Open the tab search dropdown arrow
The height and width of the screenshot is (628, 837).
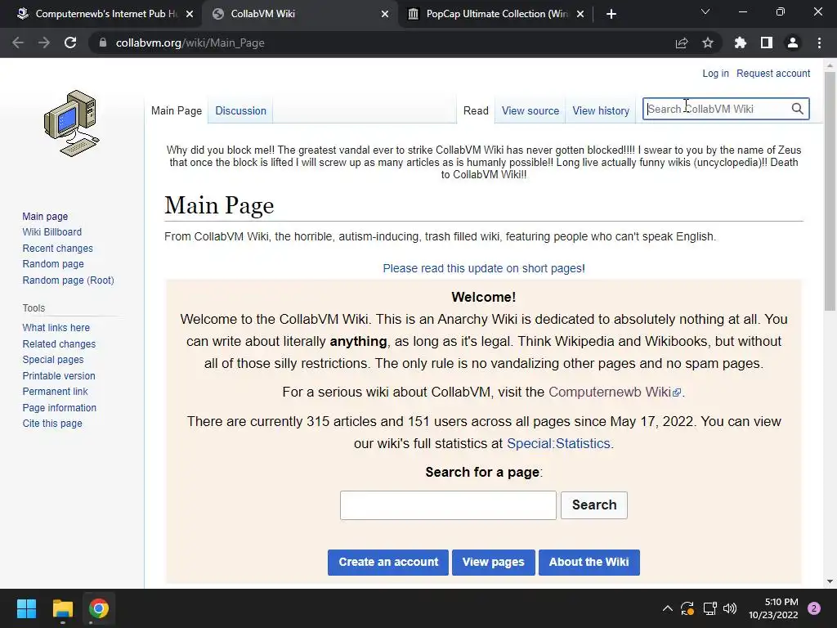(x=705, y=11)
